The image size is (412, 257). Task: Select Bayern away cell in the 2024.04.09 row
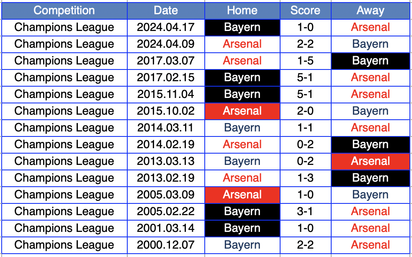point(370,44)
